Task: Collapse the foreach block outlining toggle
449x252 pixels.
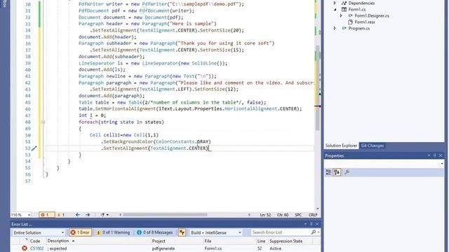Action: pyautogui.click(x=43, y=122)
